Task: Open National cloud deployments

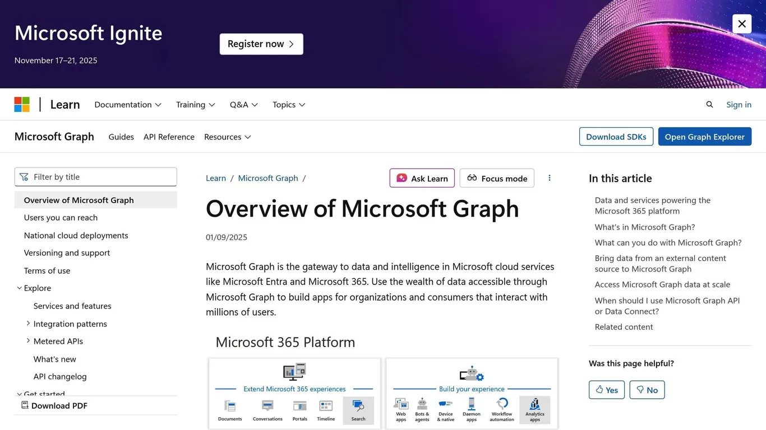Action: pos(76,236)
